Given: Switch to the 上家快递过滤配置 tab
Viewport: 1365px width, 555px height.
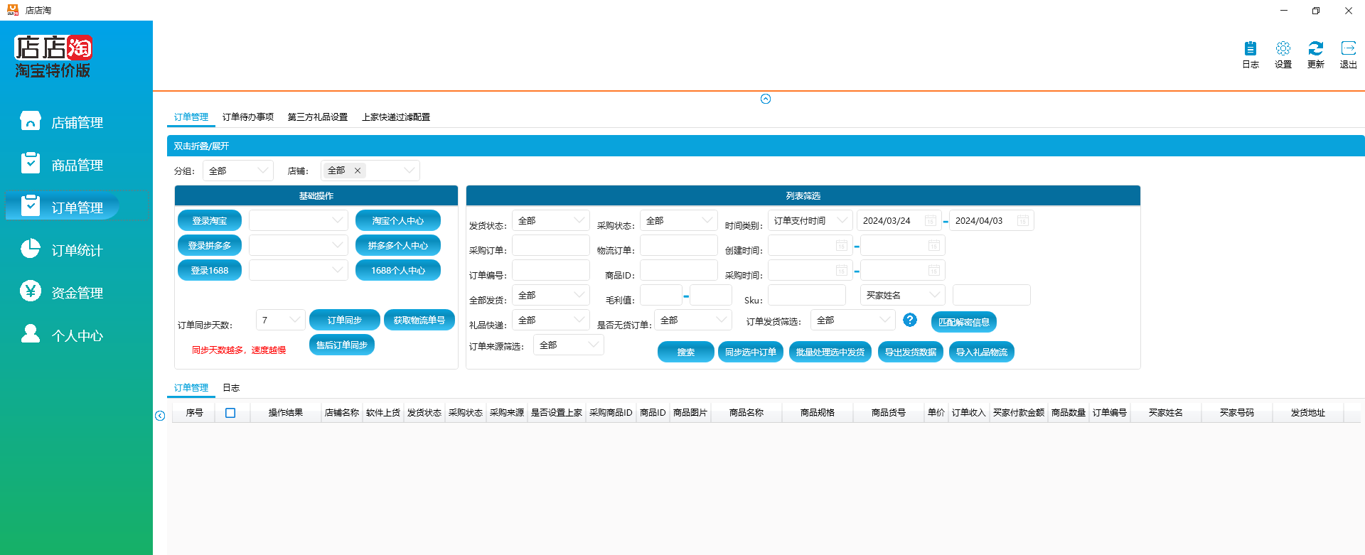Looking at the screenshot, I should click(x=396, y=117).
